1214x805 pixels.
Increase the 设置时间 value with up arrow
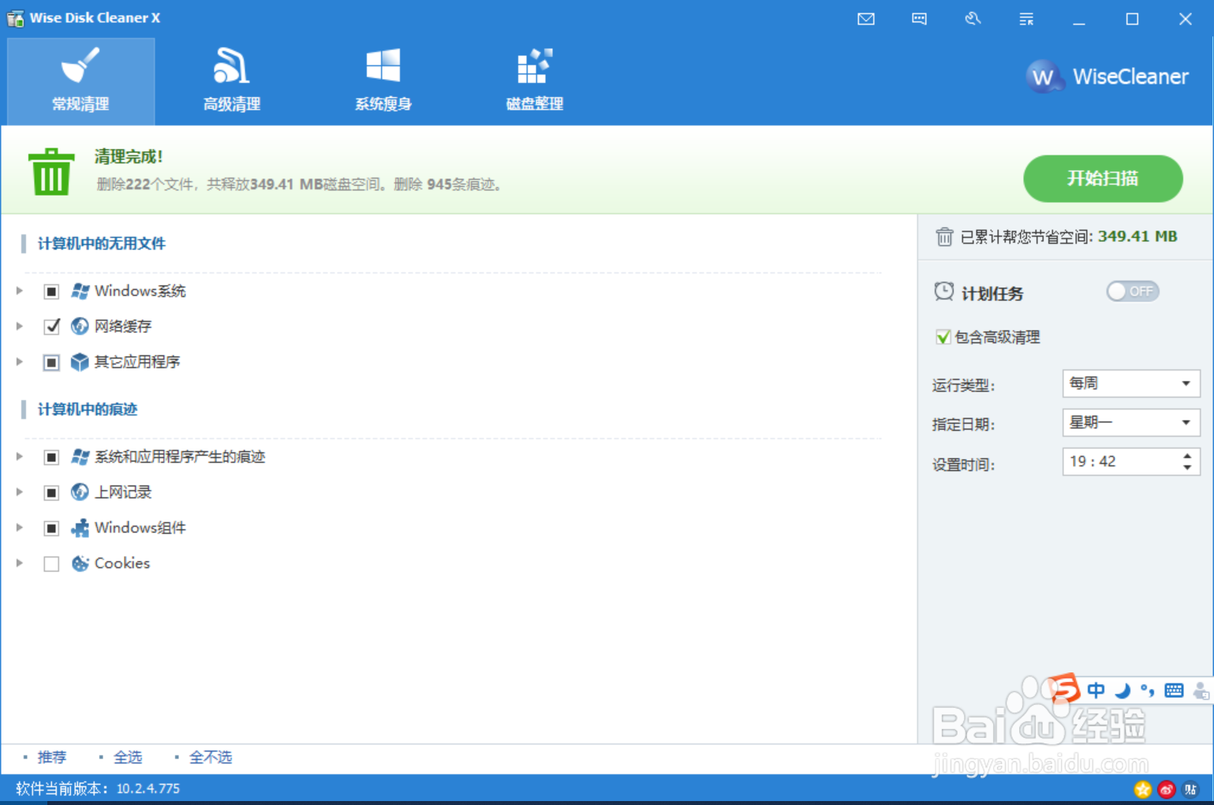click(x=1187, y=455)
